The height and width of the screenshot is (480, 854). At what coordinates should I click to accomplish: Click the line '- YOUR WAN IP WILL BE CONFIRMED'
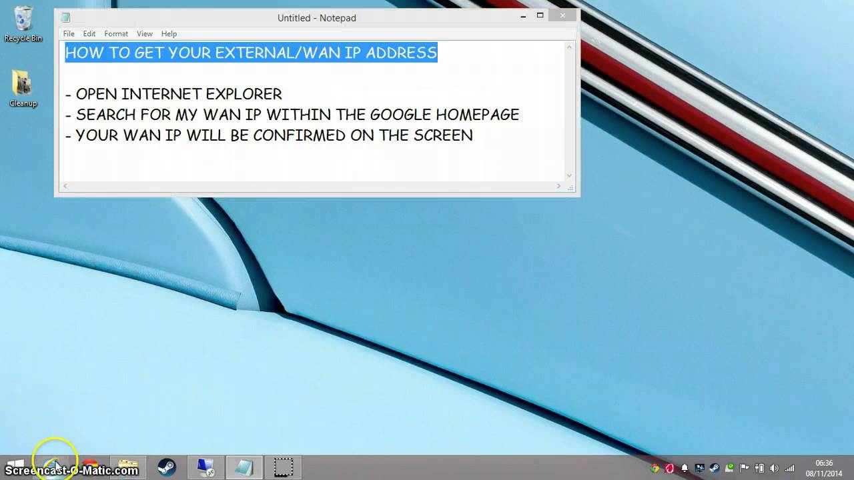(x=269, y=135)
